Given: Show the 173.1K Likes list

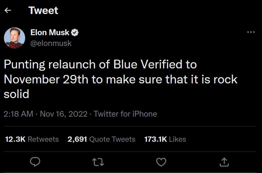Looking at the screenshot, I should [165, 139].
